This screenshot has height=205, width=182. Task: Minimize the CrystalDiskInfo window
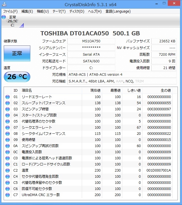pyautogui.click(x=157, y=4)
